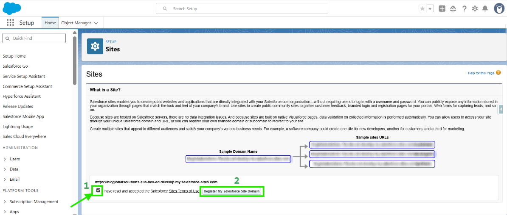The width and height of the screenshot is (507, 215).
Task: Go to Setup Home in sidebar
Action: pyautogui.click(x=14, y=56)
